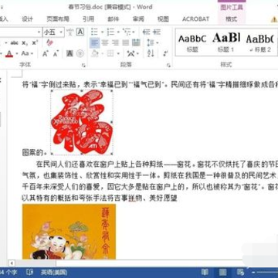278x278 pixels.
Task: Apply the 标题 1 style
Action: pos(225,42)
